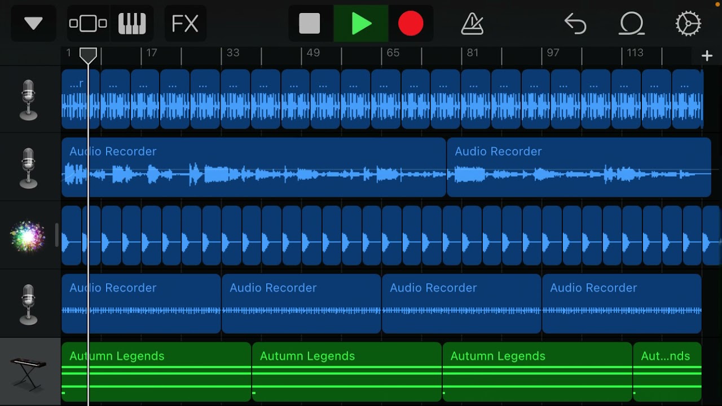722x406 pixels.
Task: Tap bar 49 on the ruler
Action: (x=313, y=53)
